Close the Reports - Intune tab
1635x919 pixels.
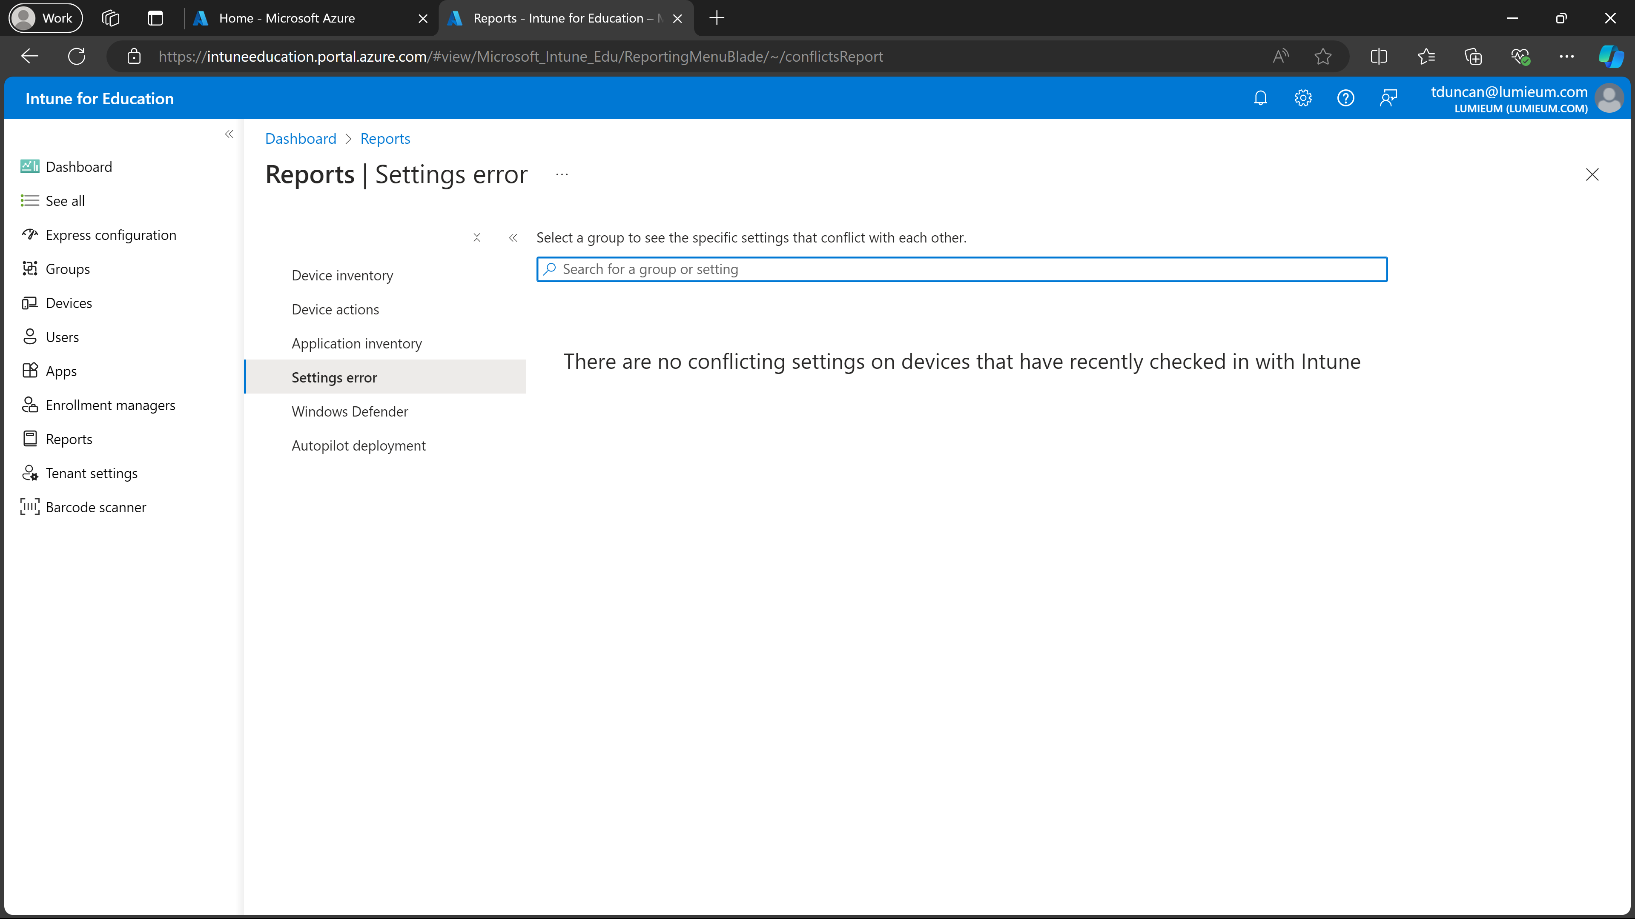677,18
